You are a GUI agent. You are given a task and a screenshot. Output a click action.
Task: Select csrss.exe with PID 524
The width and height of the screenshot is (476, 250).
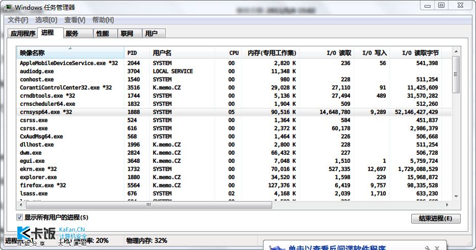(x=234, y=120)
